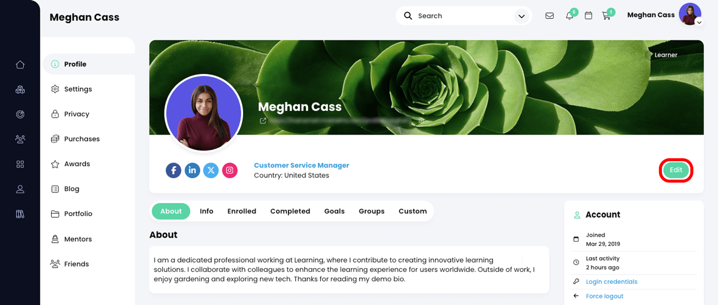
Task: Switch to the Enrolled tab
Action: [x=242, y=211]
